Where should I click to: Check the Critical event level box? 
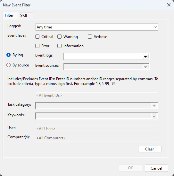(x=37, y=37)
